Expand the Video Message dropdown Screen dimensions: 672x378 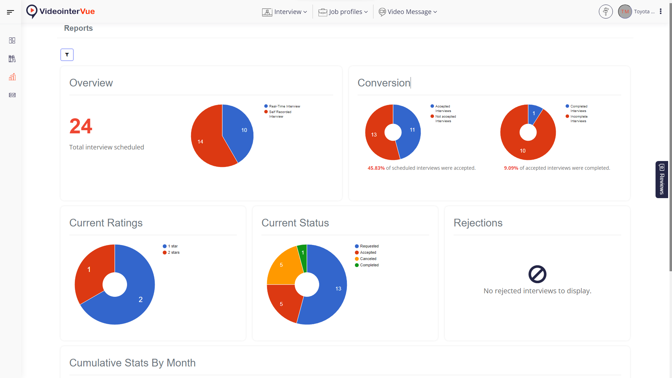coord(408,12)
